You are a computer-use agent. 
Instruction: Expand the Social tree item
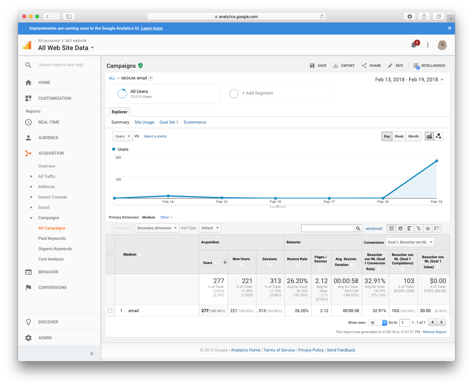(31, 208)
